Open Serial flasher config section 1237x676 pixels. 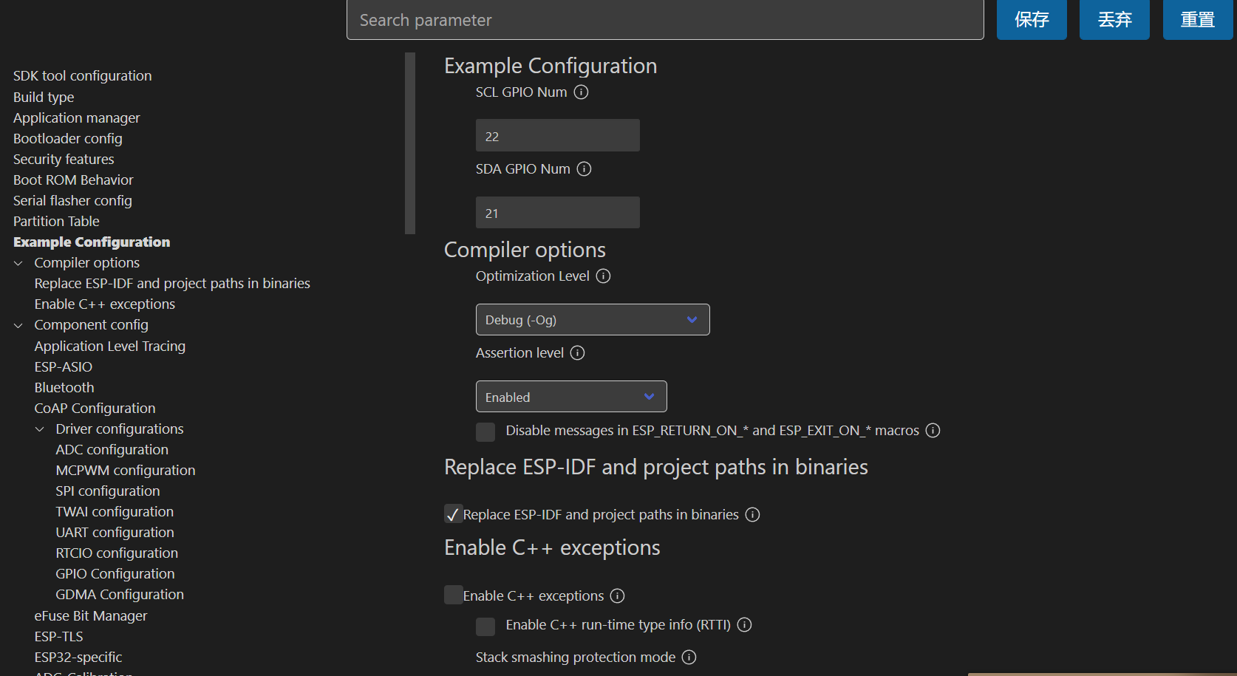(72, 201)
